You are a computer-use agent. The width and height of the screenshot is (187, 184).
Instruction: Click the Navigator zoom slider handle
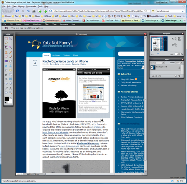pos(158,54)
